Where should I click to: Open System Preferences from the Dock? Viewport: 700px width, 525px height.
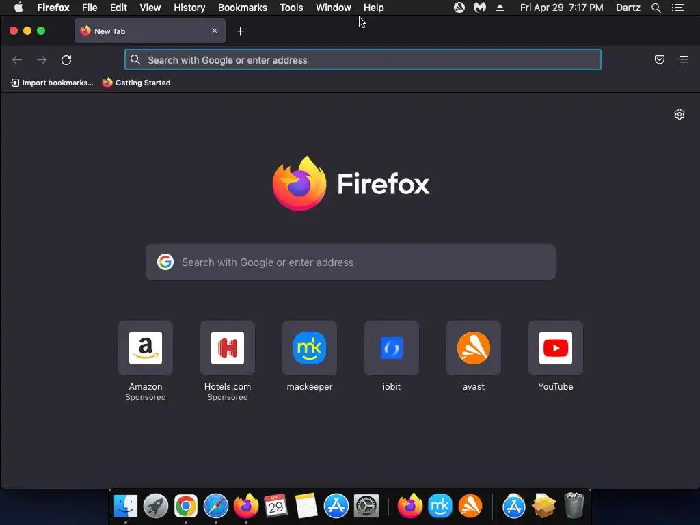click(x=366, y=507)
